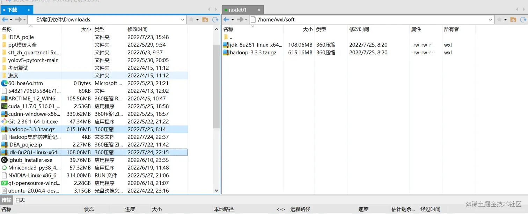Image resolution: width=528 pixels, height=214 pixels.
Task: Select the ubuntu-20.04.4 disc image icon
Action: (x=4, y=191)
